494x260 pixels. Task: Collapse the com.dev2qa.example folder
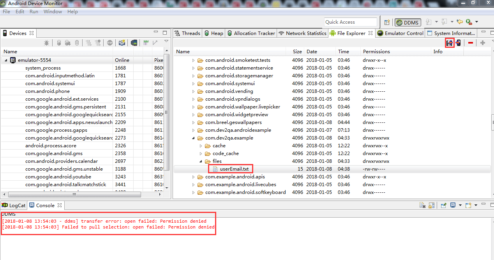point(192,138)
